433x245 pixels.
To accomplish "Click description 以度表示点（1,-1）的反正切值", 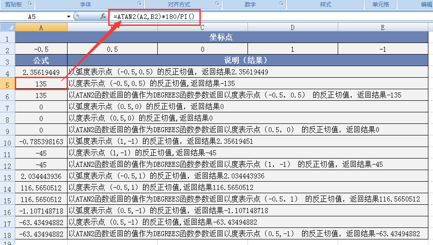I will tap(247, 153).
